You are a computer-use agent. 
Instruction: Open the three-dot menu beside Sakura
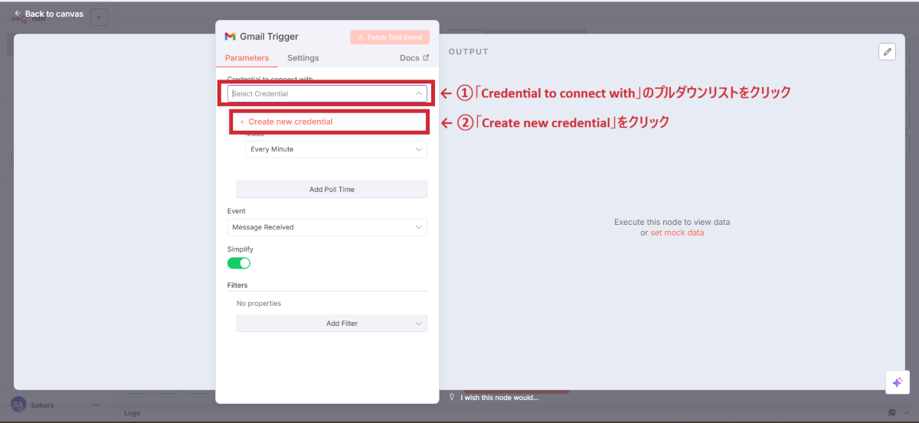(96, 405)
